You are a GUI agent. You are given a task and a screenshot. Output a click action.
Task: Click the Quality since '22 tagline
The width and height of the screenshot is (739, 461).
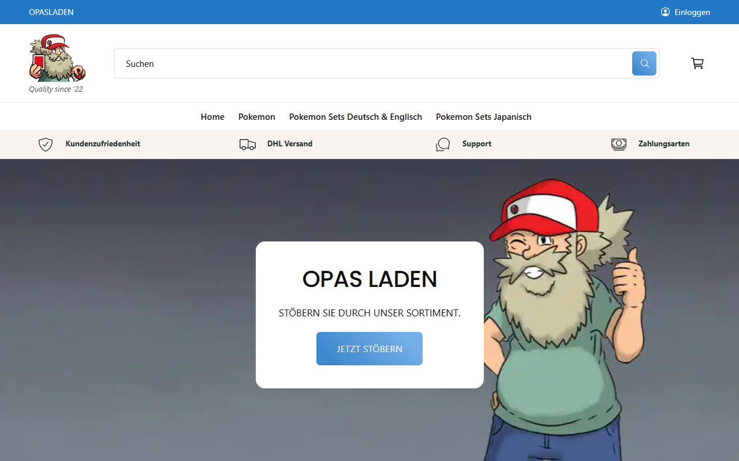tap(56, 89)
